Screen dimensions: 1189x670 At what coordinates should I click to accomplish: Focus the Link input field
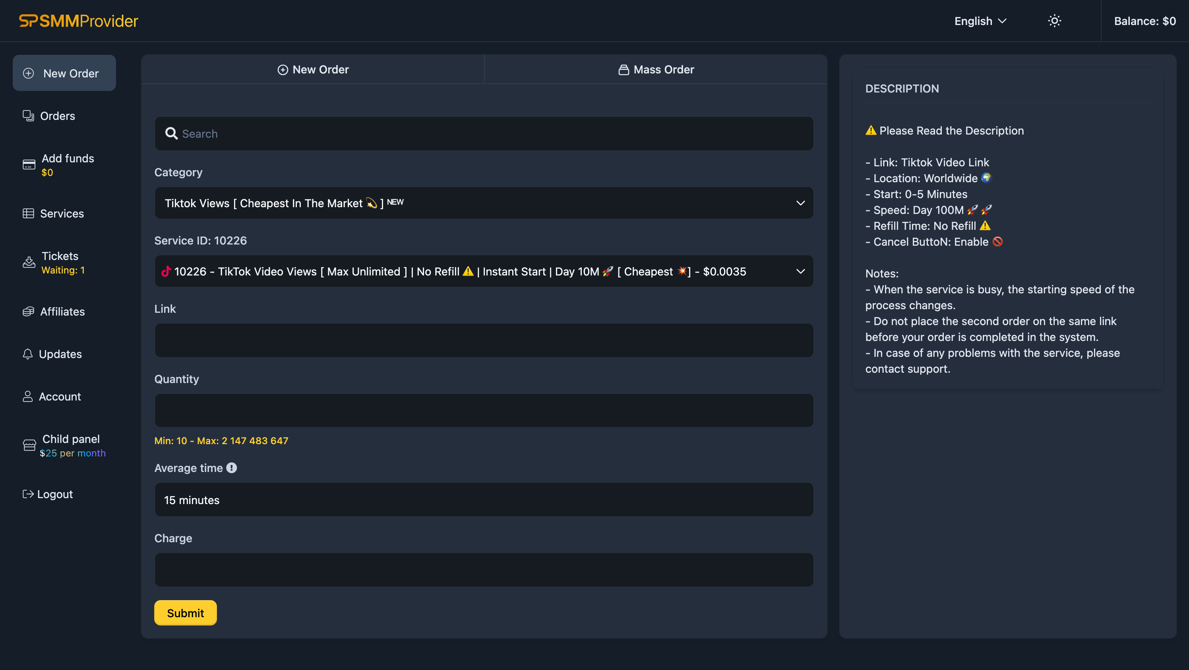483,340
